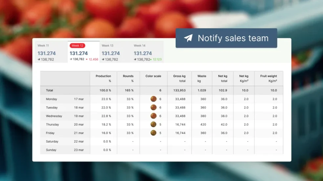Image resolution: width=323 pixels, height=181 pixels.
Task: Click Thursday's tomato color scale icon
Action: click(153, 124)
